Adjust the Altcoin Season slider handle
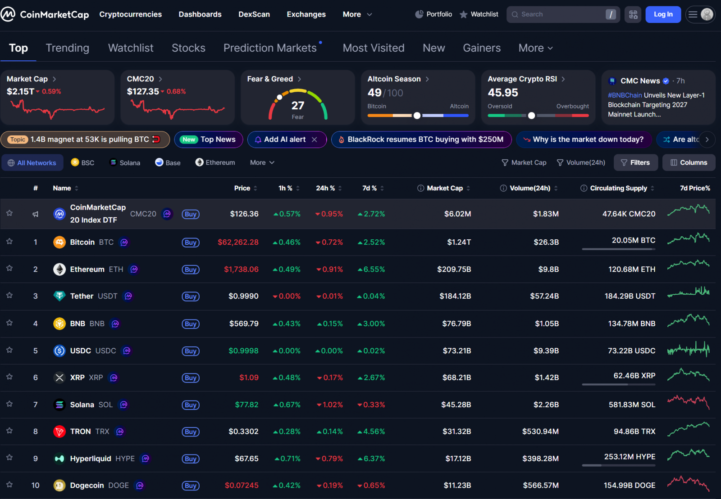721x499 pixels. (x=417, y=116)
